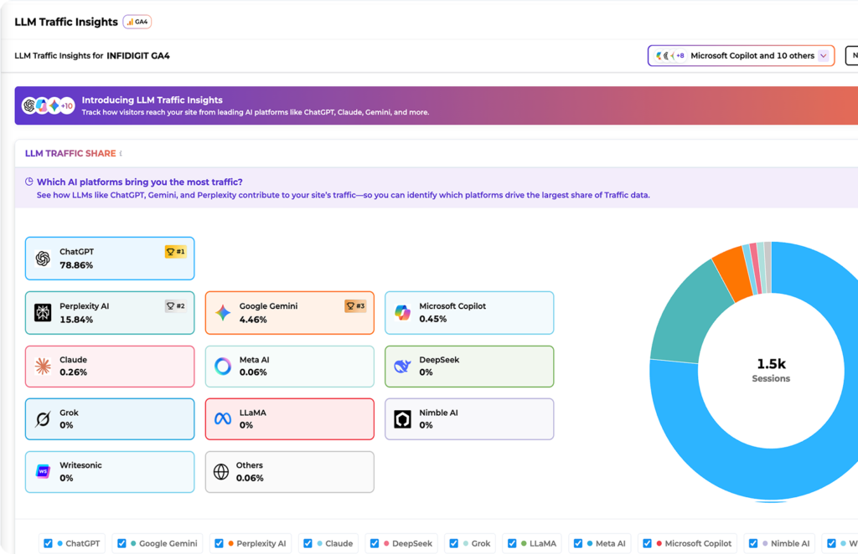Uncheck the Perplexity AI legend checkbox
Image resolution: width=858 pixels, height=554 pixels.
pyautogui.click(x=219, y=543)
